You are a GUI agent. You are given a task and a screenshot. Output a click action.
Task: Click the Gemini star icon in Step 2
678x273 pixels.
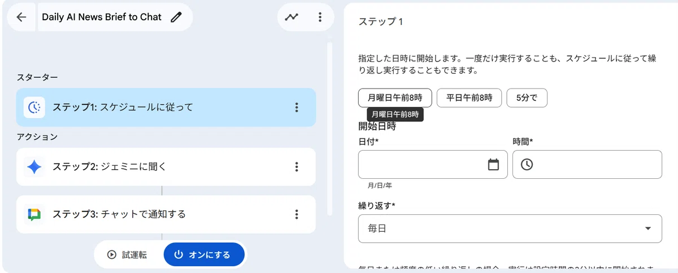point(34,167)
